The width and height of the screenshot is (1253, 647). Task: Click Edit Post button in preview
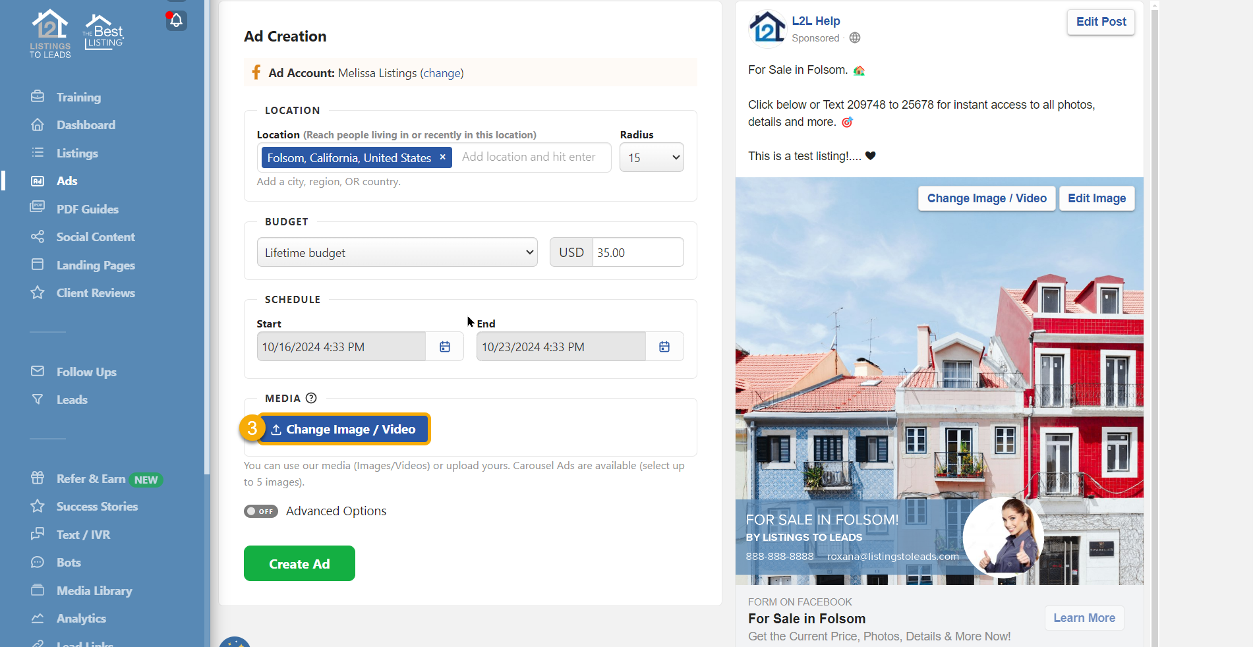click(1100, 22)
